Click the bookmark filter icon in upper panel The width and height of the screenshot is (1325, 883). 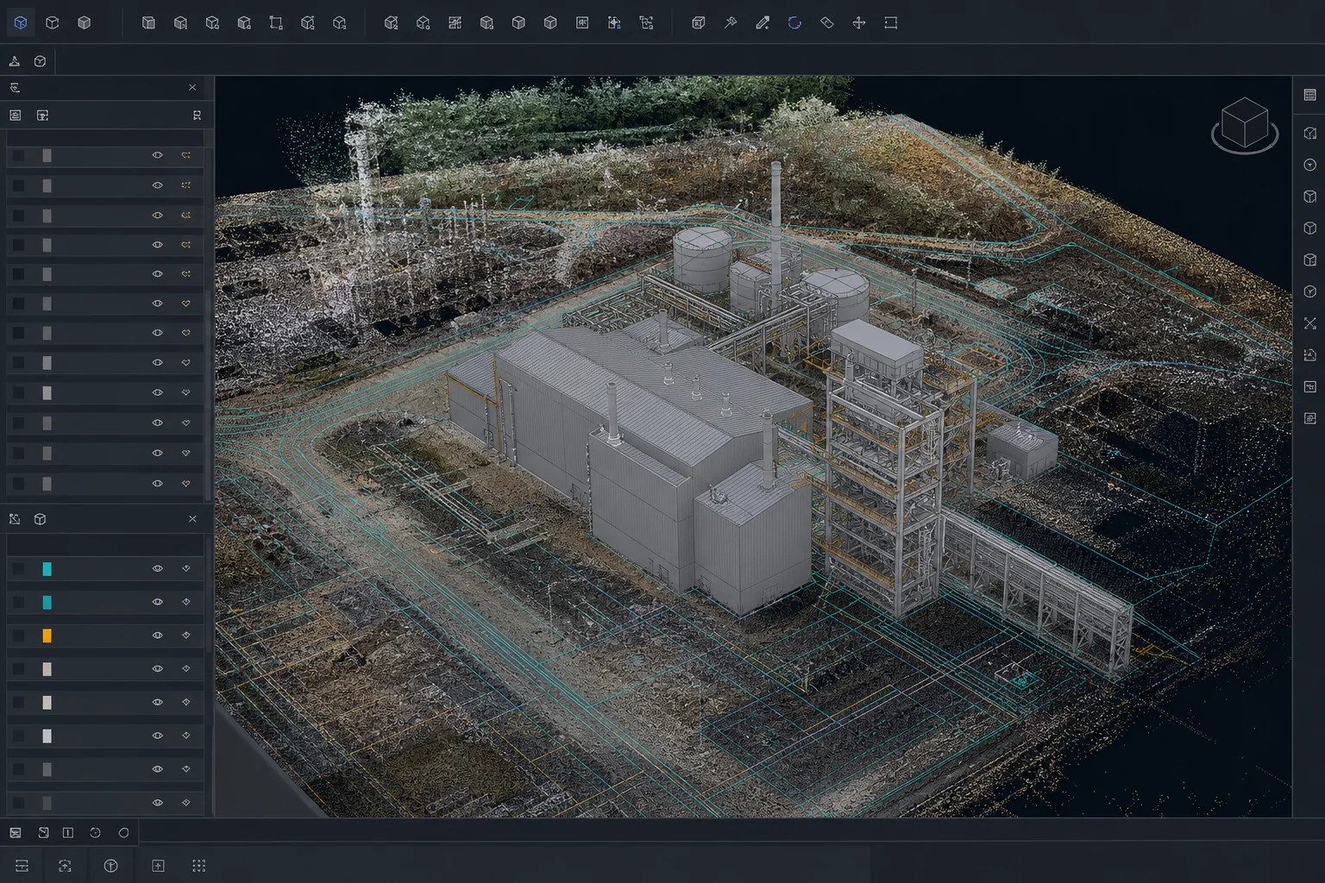[197, 116]
